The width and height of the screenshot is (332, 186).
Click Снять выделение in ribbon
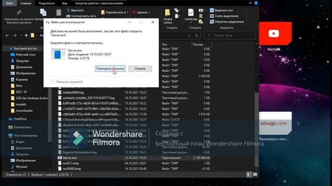(x=224, y=16)
